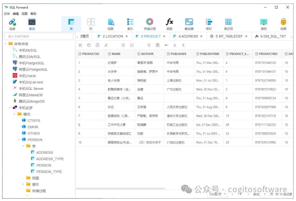Select 腾讯云MongoDB connection in tree
Viewport: 296px width, 201px height.
(32, 101)
